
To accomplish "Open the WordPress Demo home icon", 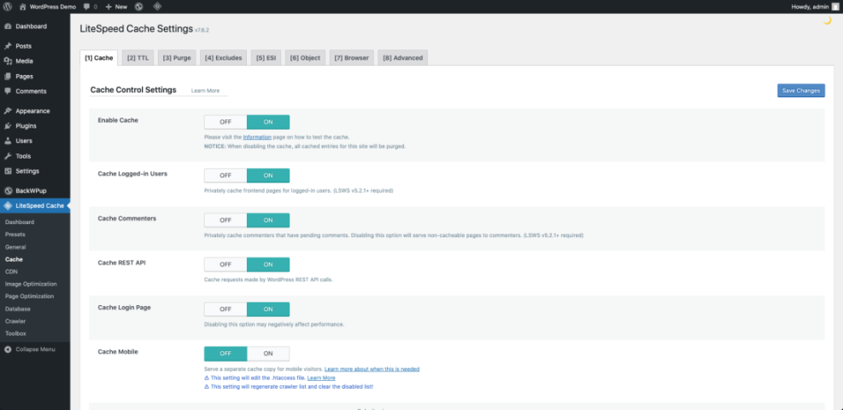I will (x=22, y=7).
